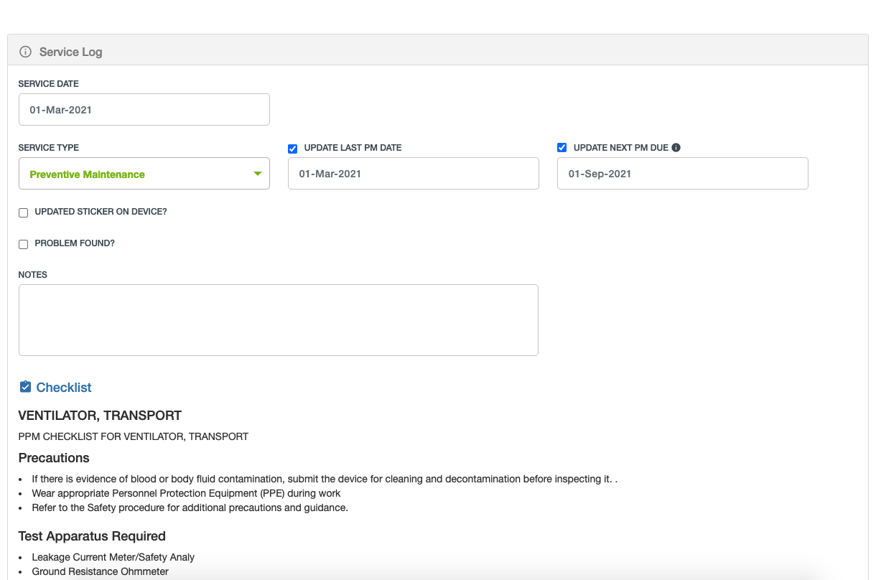Click the Service Log panel header title

pyautogui.click(x=70, y=52)
